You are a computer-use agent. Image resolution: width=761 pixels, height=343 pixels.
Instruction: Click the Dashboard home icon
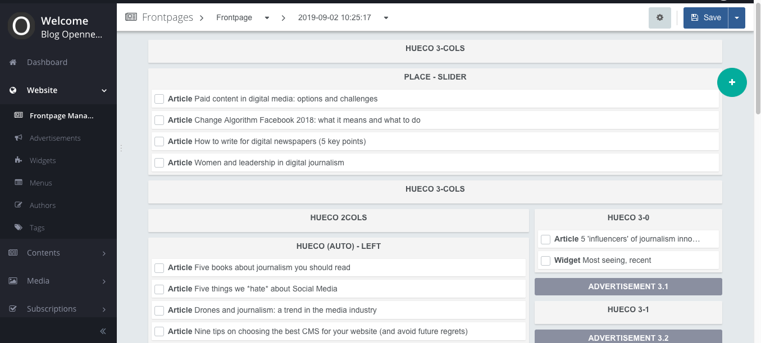pyautogui.click(x=13, y=62)
